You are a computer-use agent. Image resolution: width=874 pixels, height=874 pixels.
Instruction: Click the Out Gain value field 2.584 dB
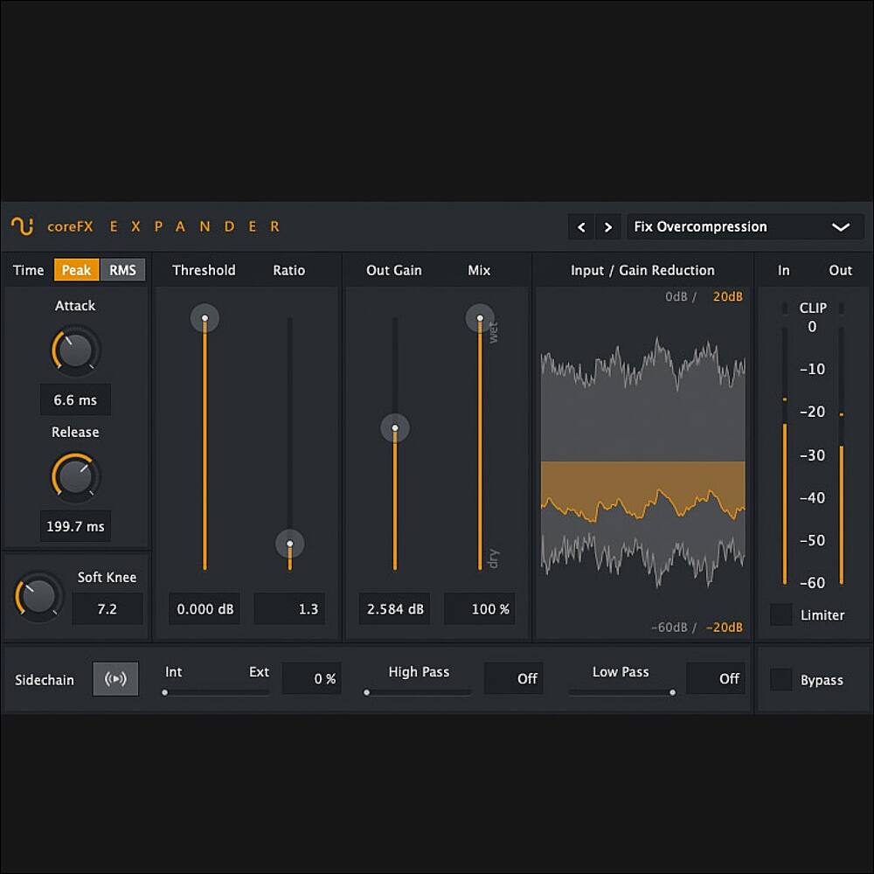pos(394,609)
